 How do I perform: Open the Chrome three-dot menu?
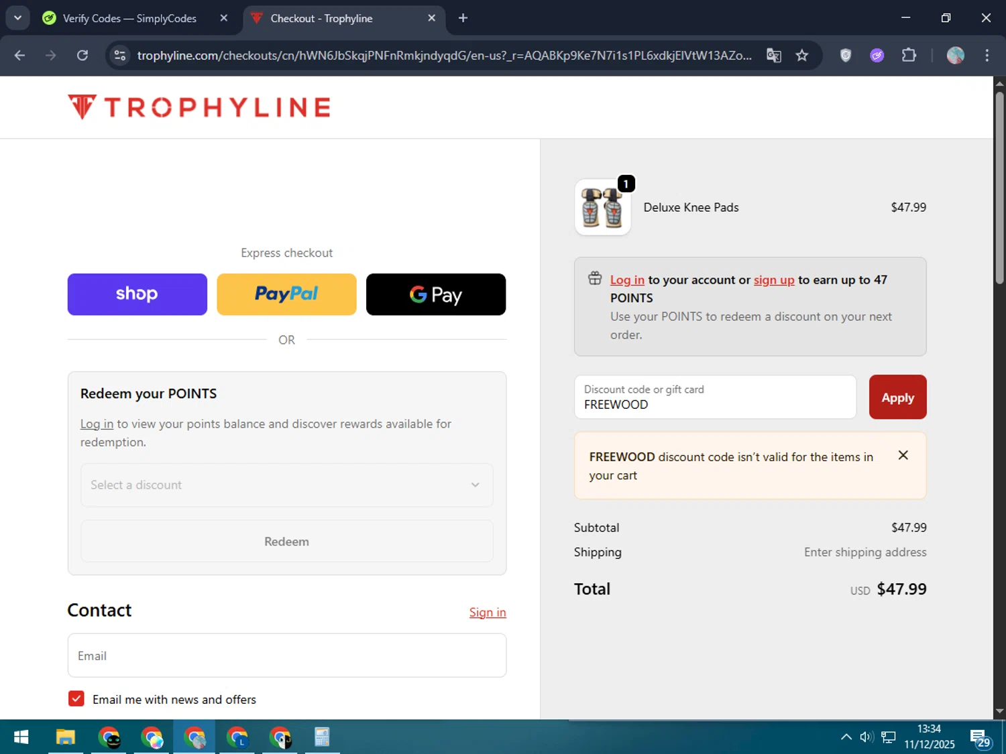[987, 56]
